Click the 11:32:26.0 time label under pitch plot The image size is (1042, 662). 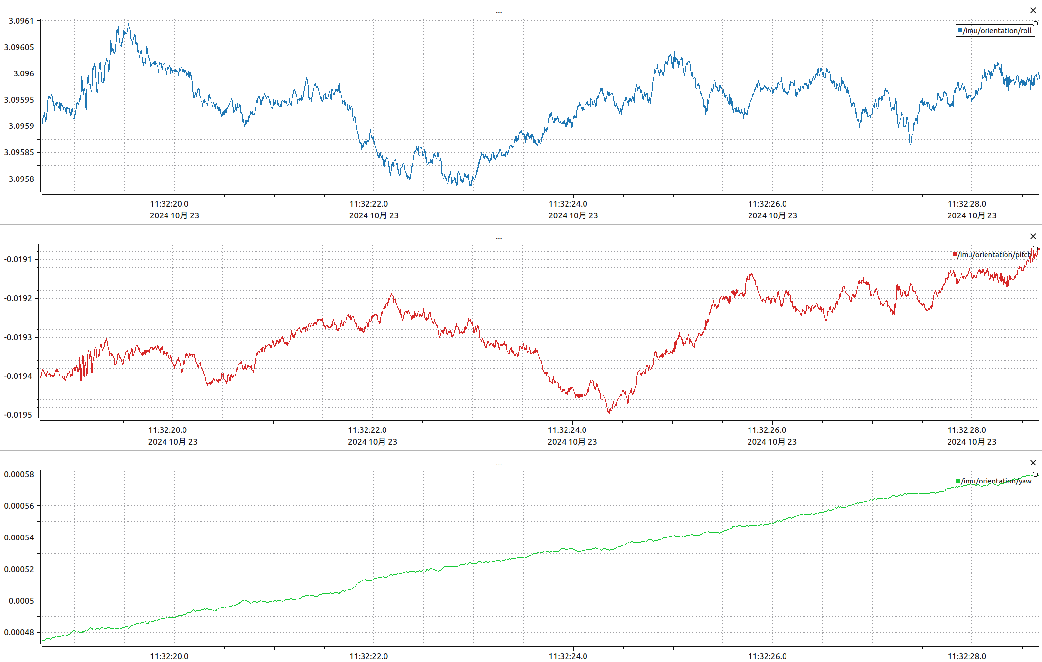pos(767,430)
